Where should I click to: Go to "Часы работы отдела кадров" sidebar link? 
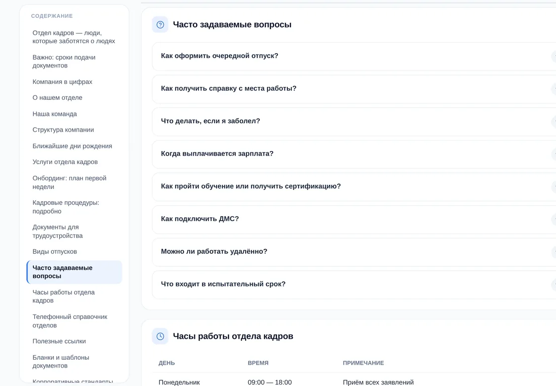tap(74, 296)
